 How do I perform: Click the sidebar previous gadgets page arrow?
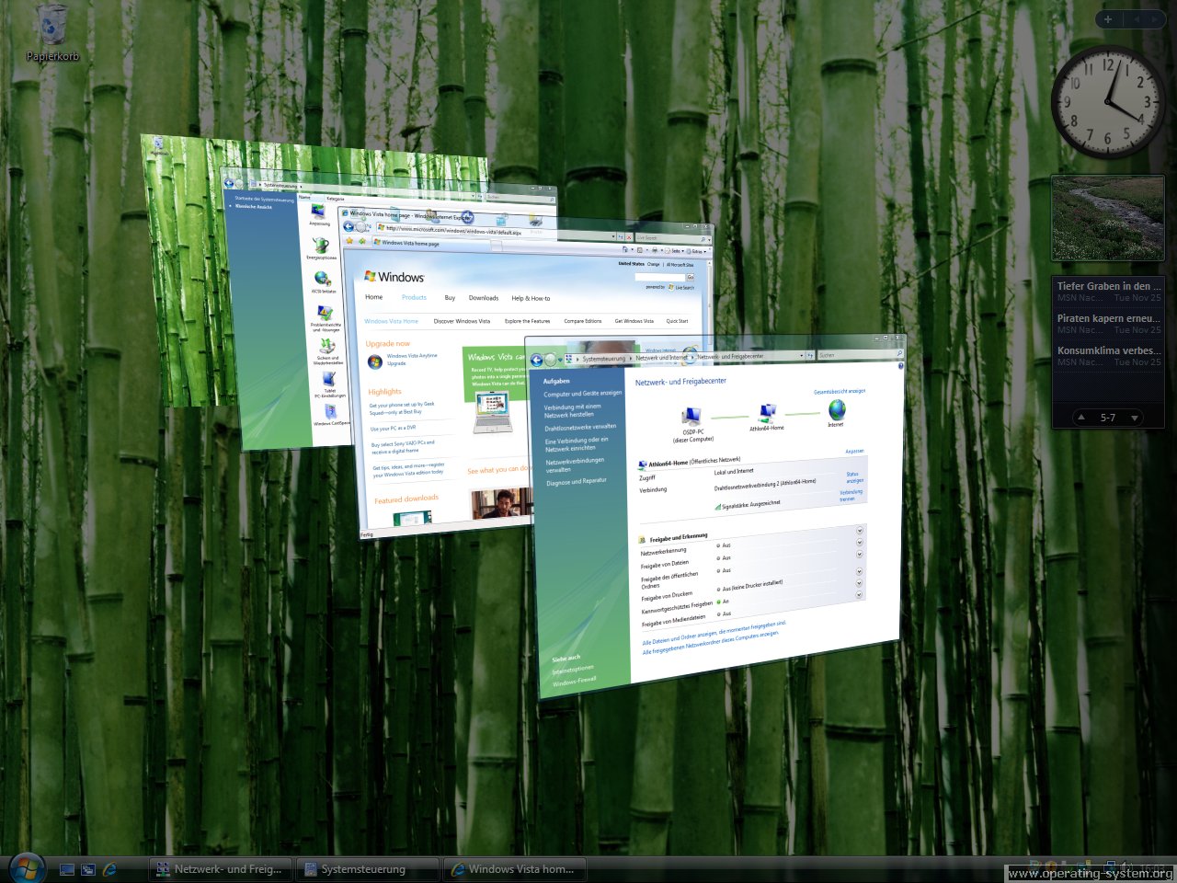point(1136,18)
